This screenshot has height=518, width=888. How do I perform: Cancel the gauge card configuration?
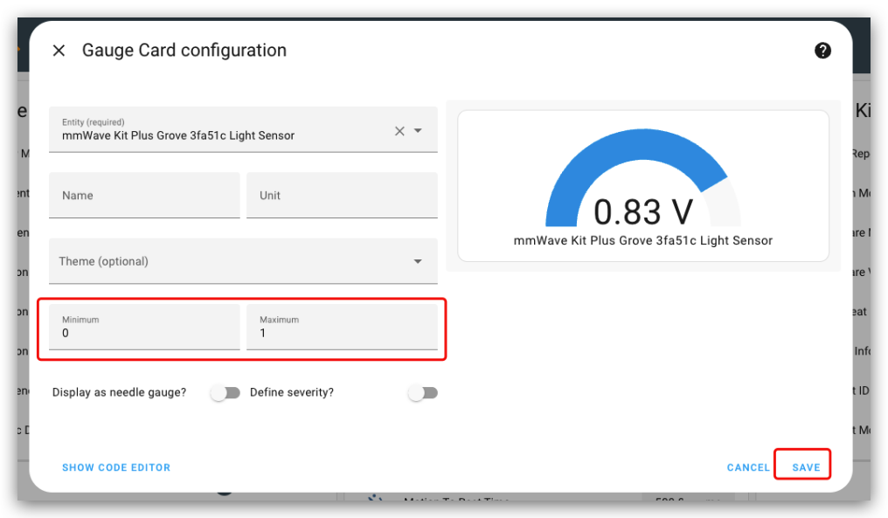748,467
